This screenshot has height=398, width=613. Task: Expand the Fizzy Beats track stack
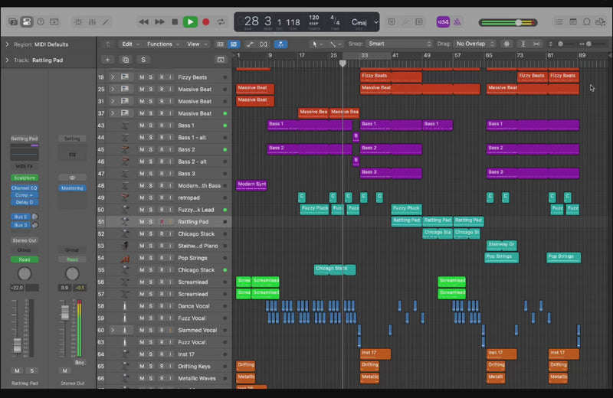tap(113, 77)
